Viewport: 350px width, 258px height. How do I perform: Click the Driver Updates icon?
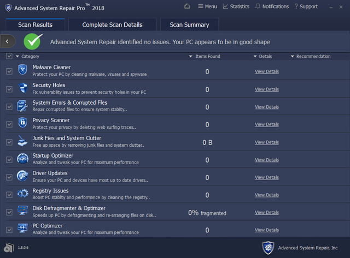tap(22, 176)
